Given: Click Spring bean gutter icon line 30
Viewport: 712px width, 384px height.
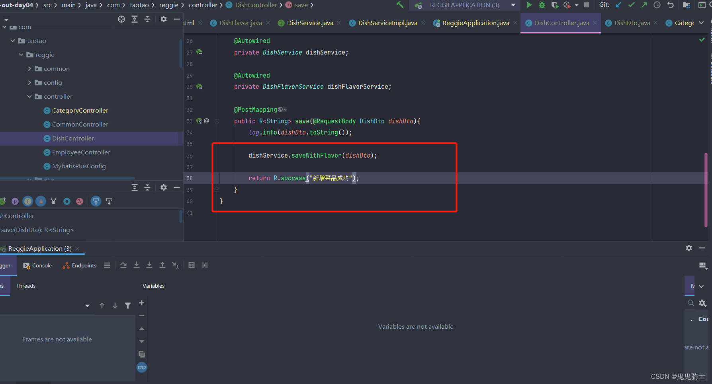Looking at the screenshot, I should pos(200,86).
